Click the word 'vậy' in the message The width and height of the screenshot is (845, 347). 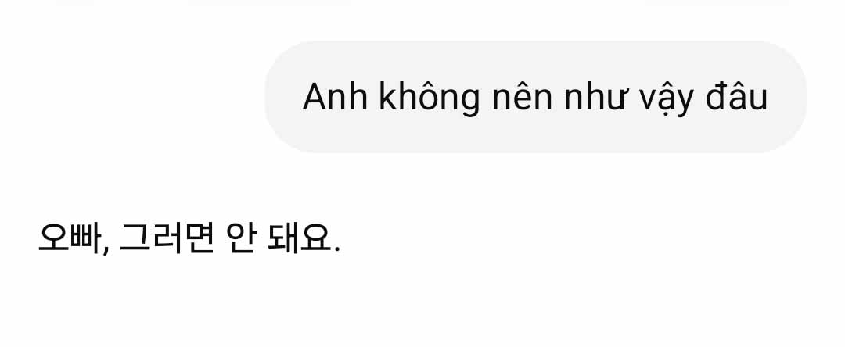click(664, 100)
